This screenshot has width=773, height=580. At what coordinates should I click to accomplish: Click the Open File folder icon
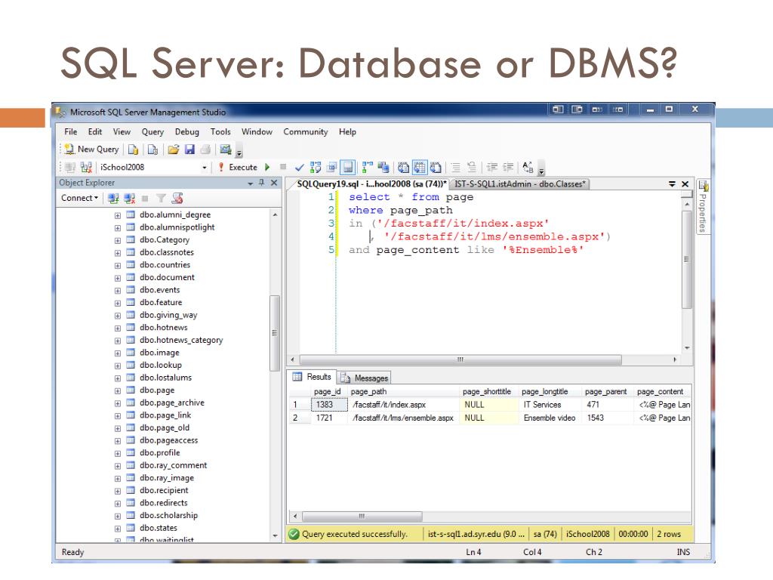click(173, 150)
